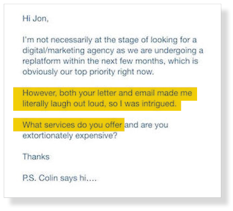
Task: Click highlighted text 'What services do you offer'
Action: pyautogui.click(x=72, y=125)
